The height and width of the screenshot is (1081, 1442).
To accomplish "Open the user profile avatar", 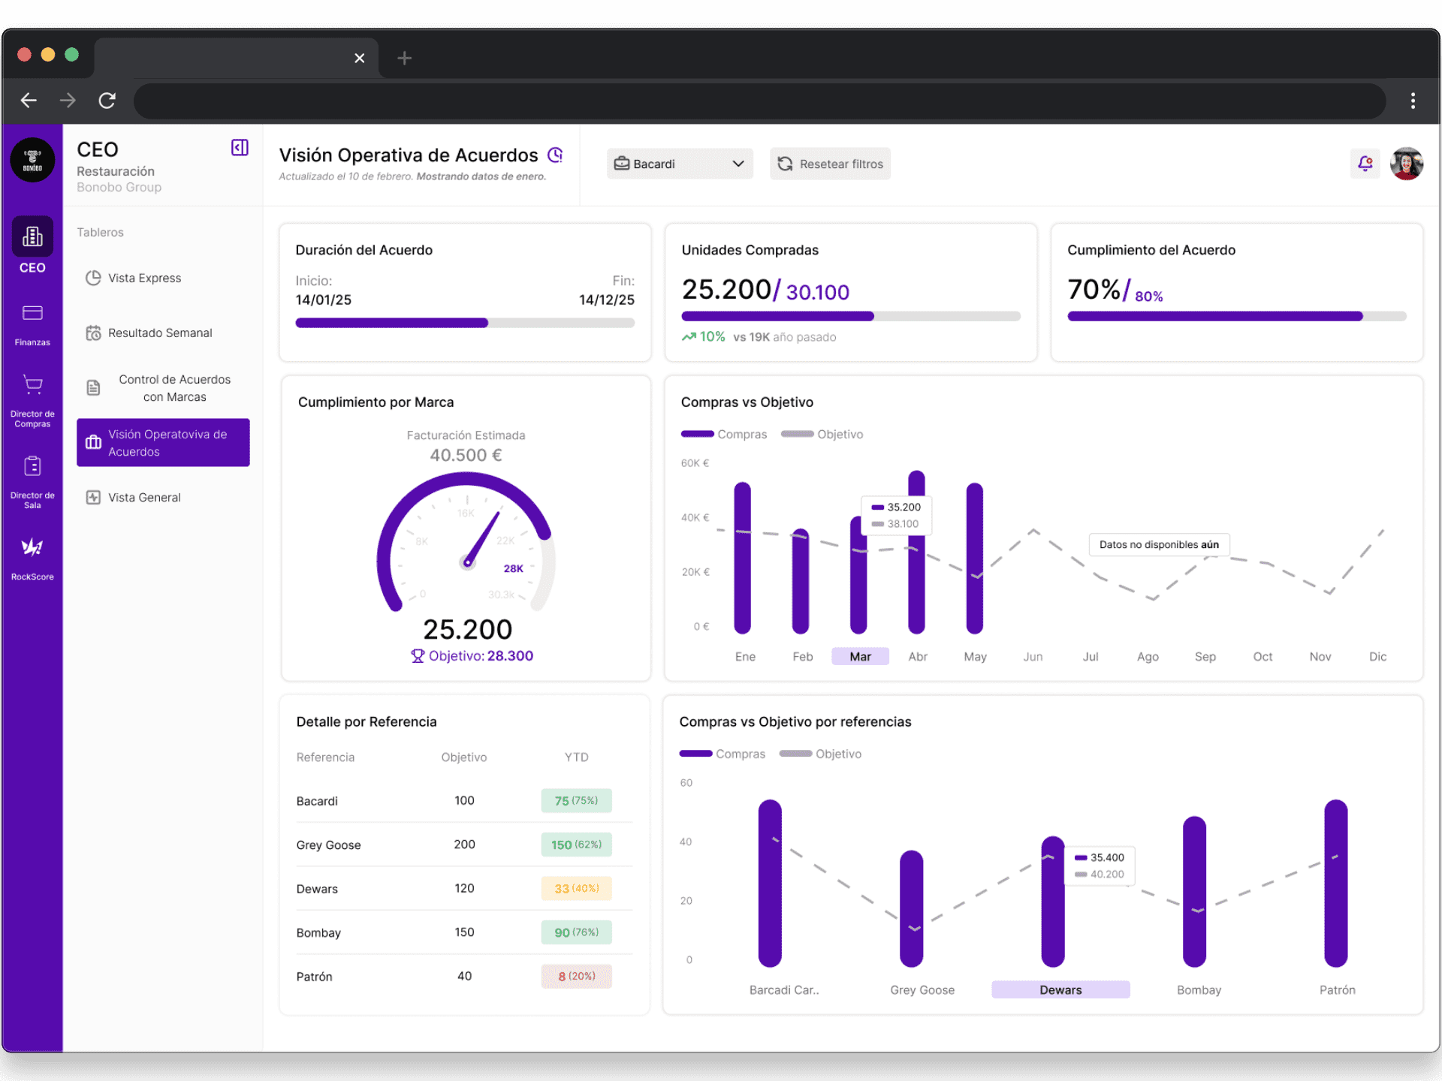I will [x=1407, y=163].
